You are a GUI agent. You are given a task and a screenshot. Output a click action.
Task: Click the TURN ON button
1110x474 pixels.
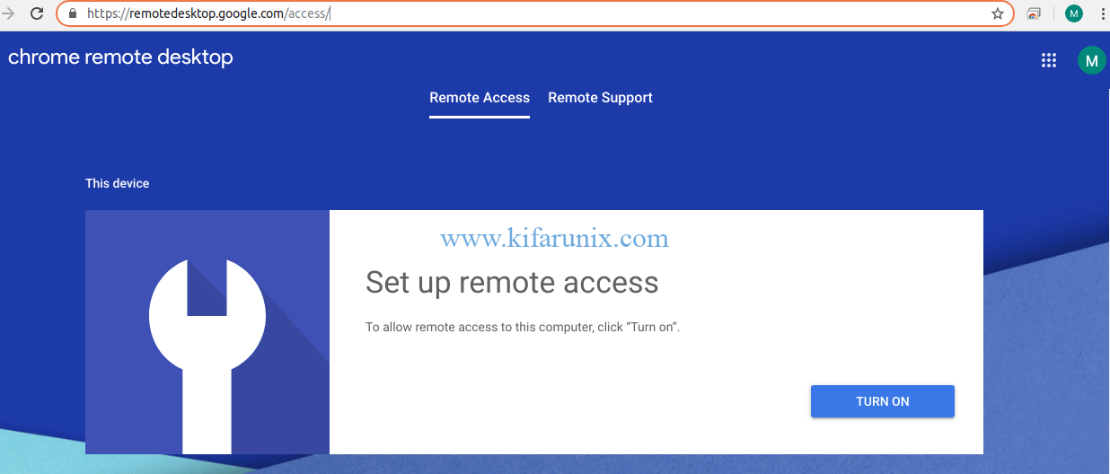882,401
